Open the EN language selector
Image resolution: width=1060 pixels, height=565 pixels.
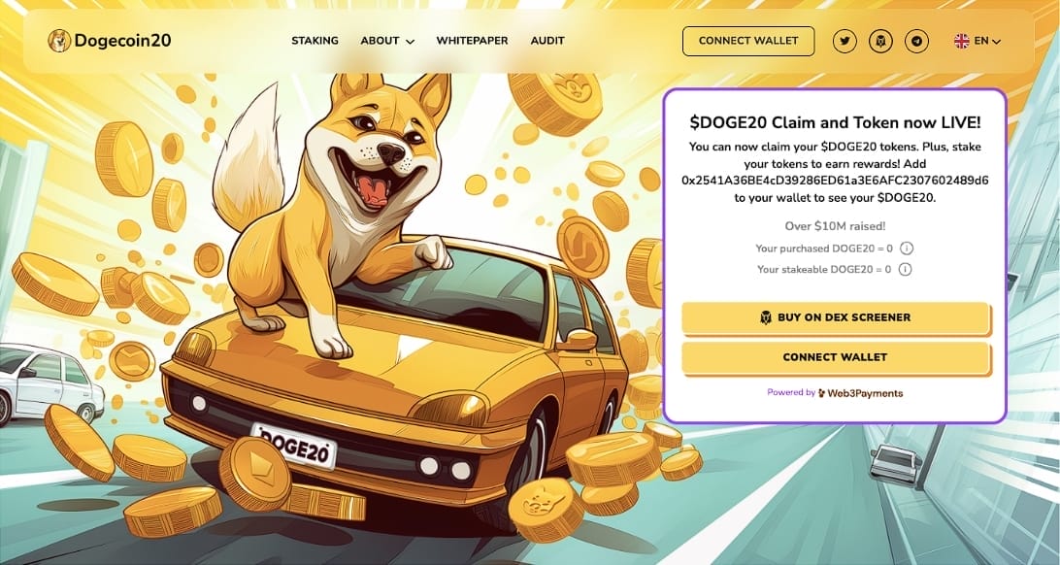[x=977, y=41]
